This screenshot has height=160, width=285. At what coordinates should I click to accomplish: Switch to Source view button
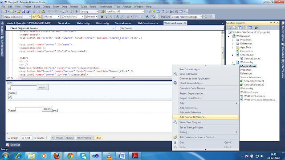click(39, 138)
